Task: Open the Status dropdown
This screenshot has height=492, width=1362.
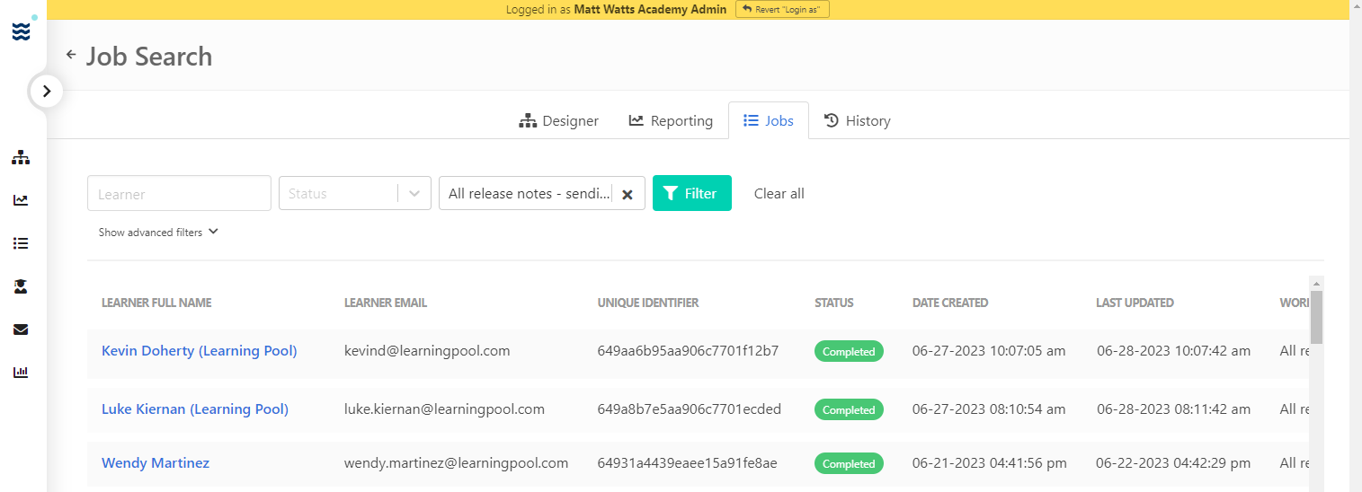Action: point(355,193)
